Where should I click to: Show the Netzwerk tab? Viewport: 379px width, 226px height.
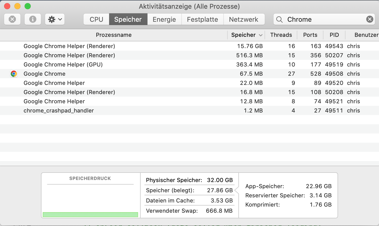tap(244, 19)
